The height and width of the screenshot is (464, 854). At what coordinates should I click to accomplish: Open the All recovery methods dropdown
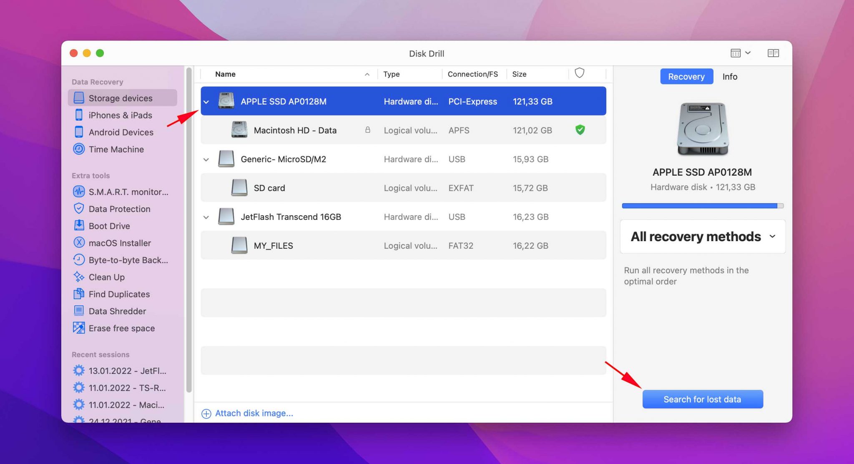[703, 237]
